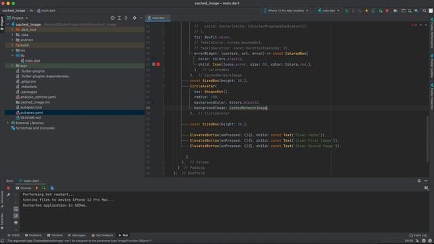Toggle the Structure tool window side tab

[2, 199]
